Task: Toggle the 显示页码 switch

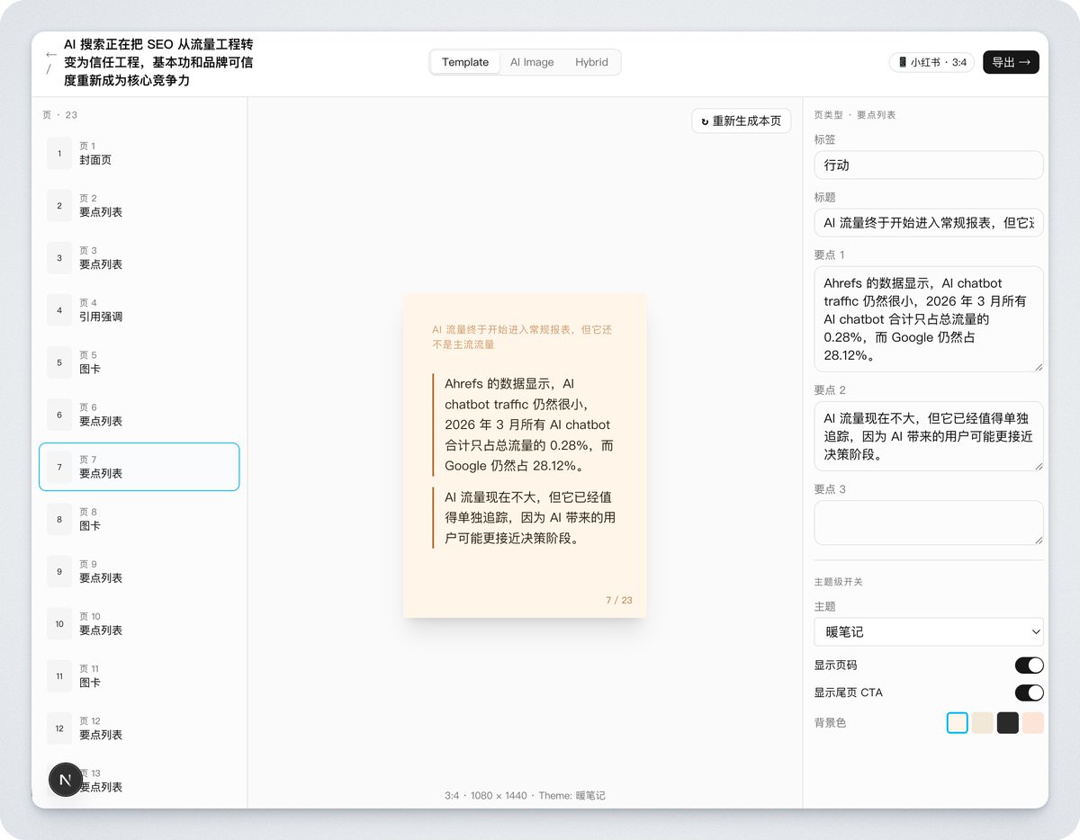Action: (x=1030, y=666)
